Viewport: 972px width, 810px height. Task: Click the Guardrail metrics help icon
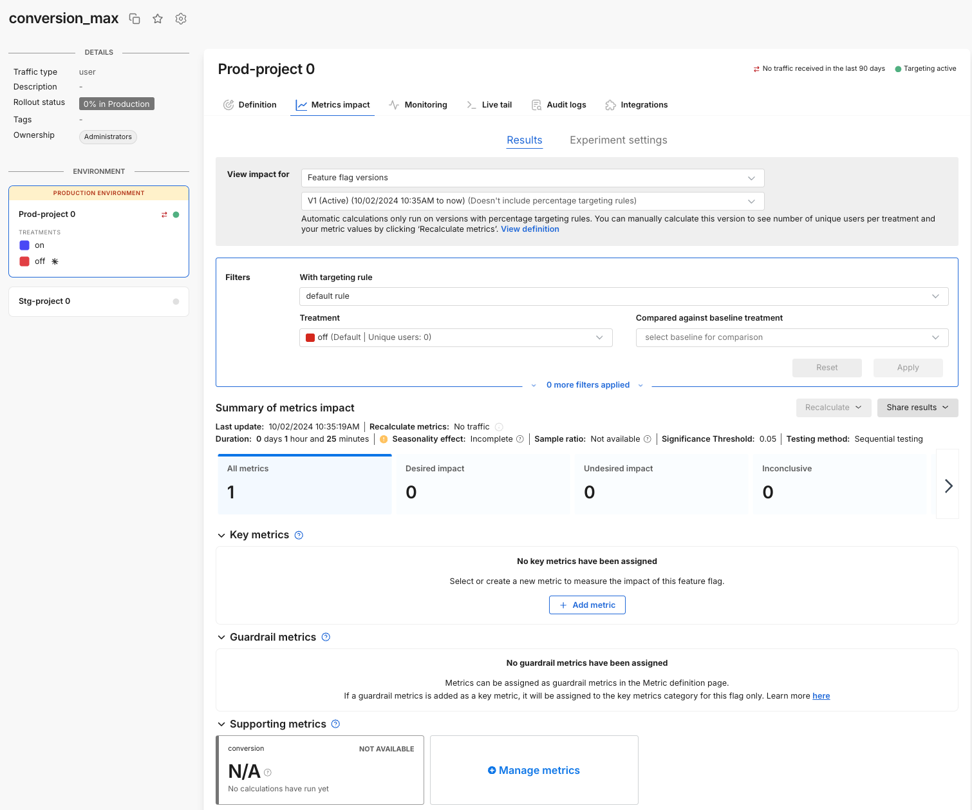(x=326, y=637)
